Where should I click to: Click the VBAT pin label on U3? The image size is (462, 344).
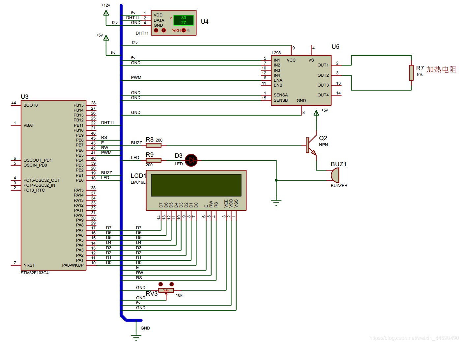[29, 125]
